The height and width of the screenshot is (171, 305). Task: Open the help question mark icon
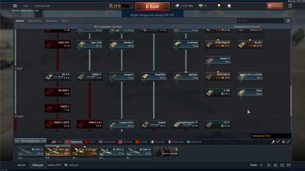[x=290, y=6]
